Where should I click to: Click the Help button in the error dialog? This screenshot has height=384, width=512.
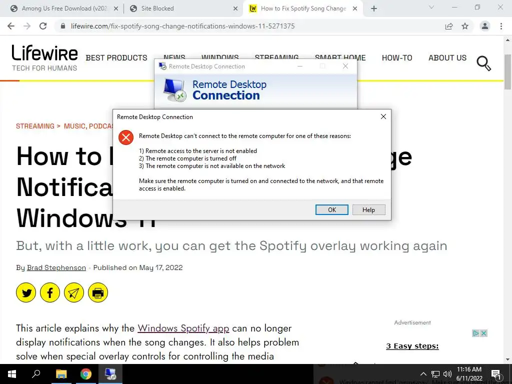[368, 209]
